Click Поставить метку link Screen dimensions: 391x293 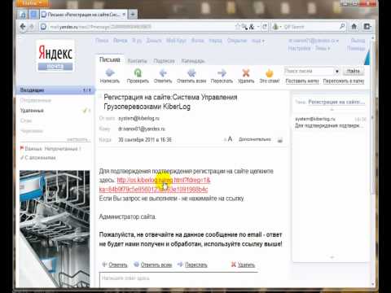point(302,81)
